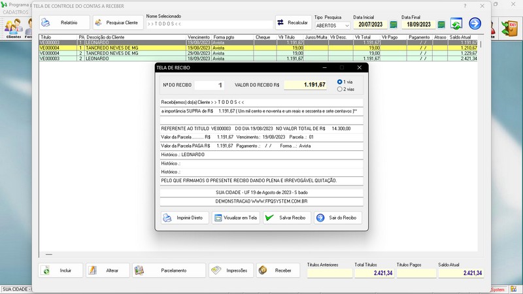The image size is (523, 294).
Task: Click Sair do Recibo button
Action: (337, 218)
